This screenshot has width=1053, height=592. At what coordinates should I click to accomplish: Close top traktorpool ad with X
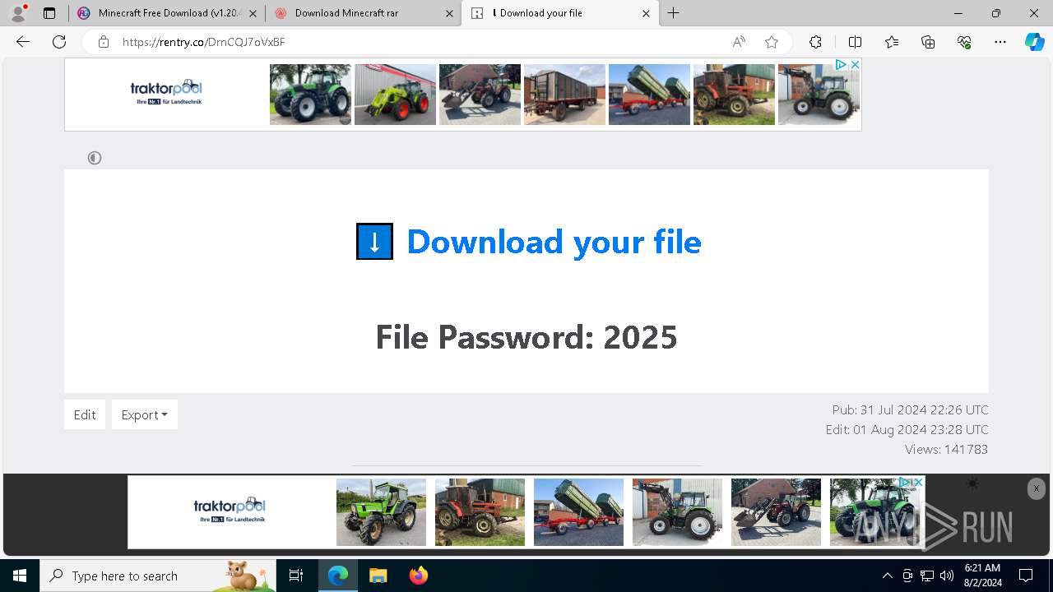click(855, 64)
